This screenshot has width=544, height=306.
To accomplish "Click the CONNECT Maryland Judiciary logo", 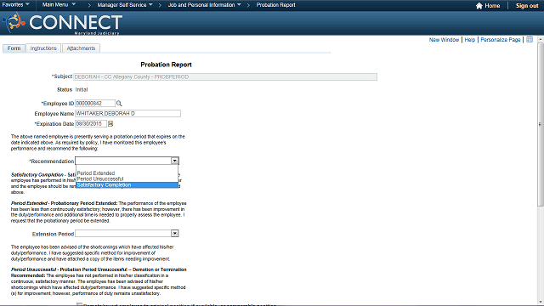I will 62,23.
